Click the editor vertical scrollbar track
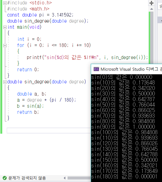Viewport: 162px width, 182px height. click(x=152, y=38)
